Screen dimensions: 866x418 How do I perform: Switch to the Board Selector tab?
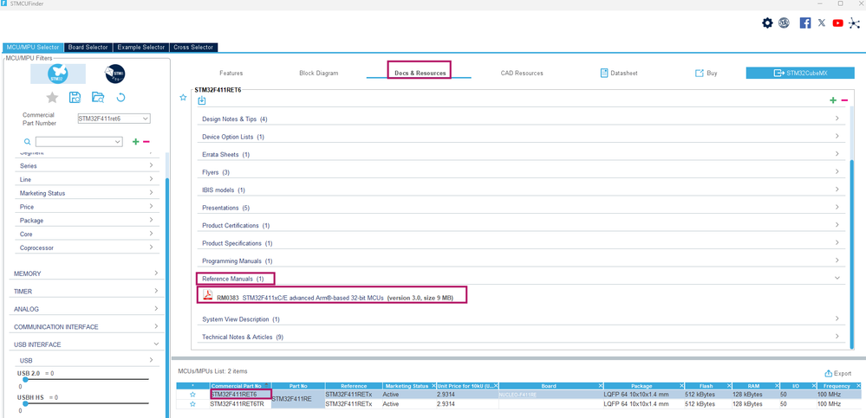point(89,48)
